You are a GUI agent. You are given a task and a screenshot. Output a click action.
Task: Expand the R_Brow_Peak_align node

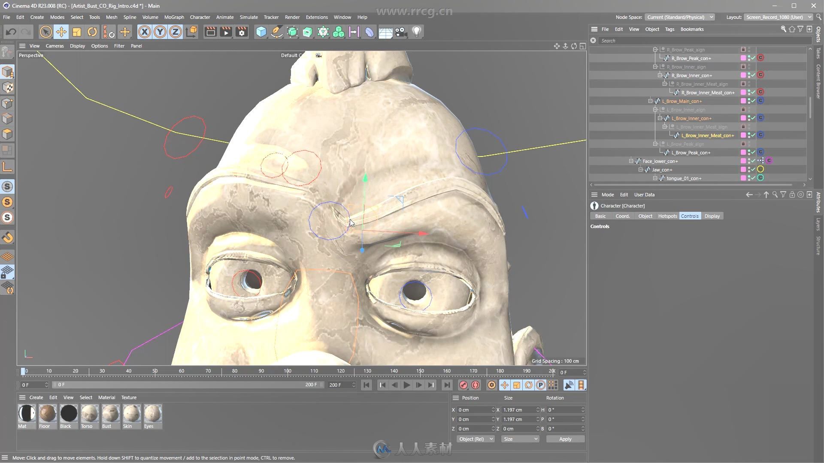tap(654, 50)
